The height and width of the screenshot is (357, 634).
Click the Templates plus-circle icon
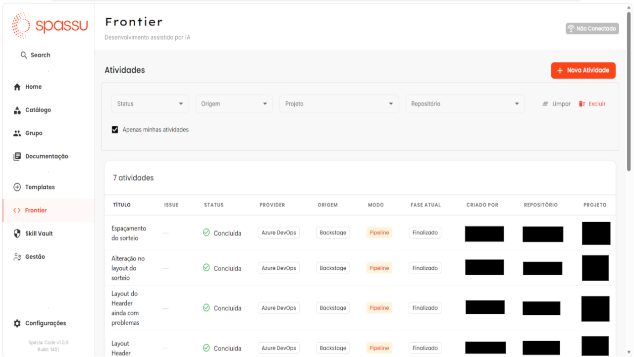click(x=17, y=187)
